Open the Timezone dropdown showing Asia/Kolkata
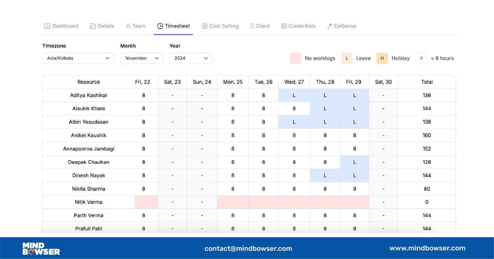This screenshot has height=259, width=494. (78, 58)
